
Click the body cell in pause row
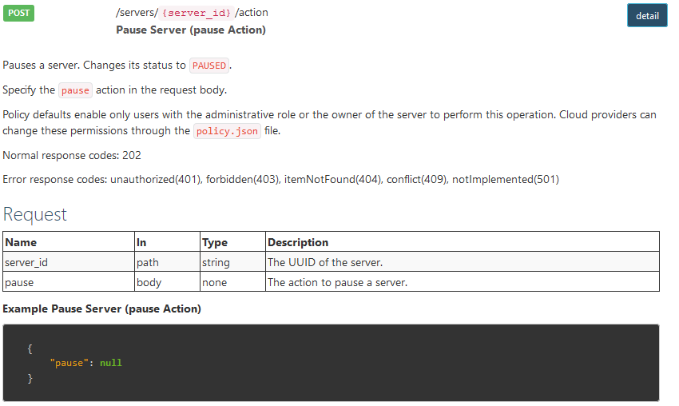tap(149, 282)
